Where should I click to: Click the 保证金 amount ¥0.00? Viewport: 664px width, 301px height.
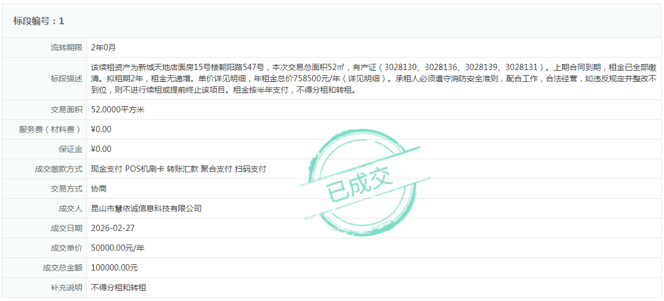pyautogui.click(x=101, y=149)
